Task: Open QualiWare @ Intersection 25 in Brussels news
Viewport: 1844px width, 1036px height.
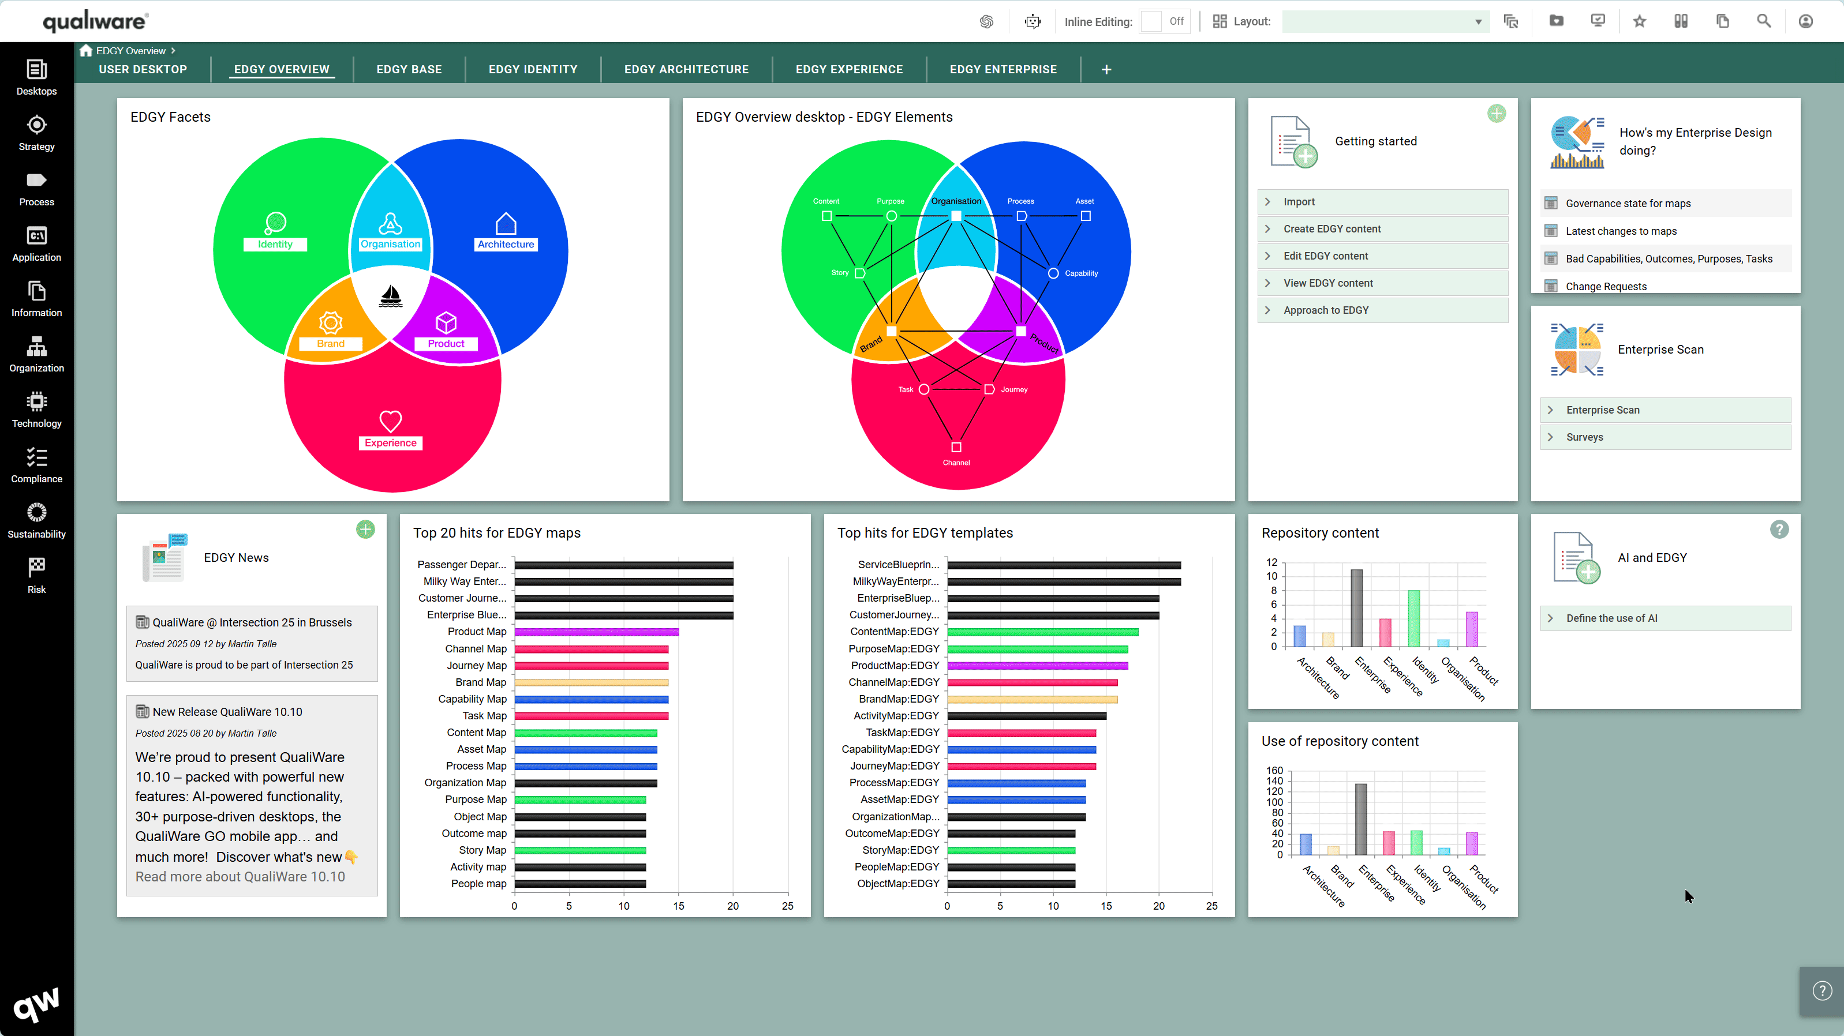Action: [x=252, y=622]
